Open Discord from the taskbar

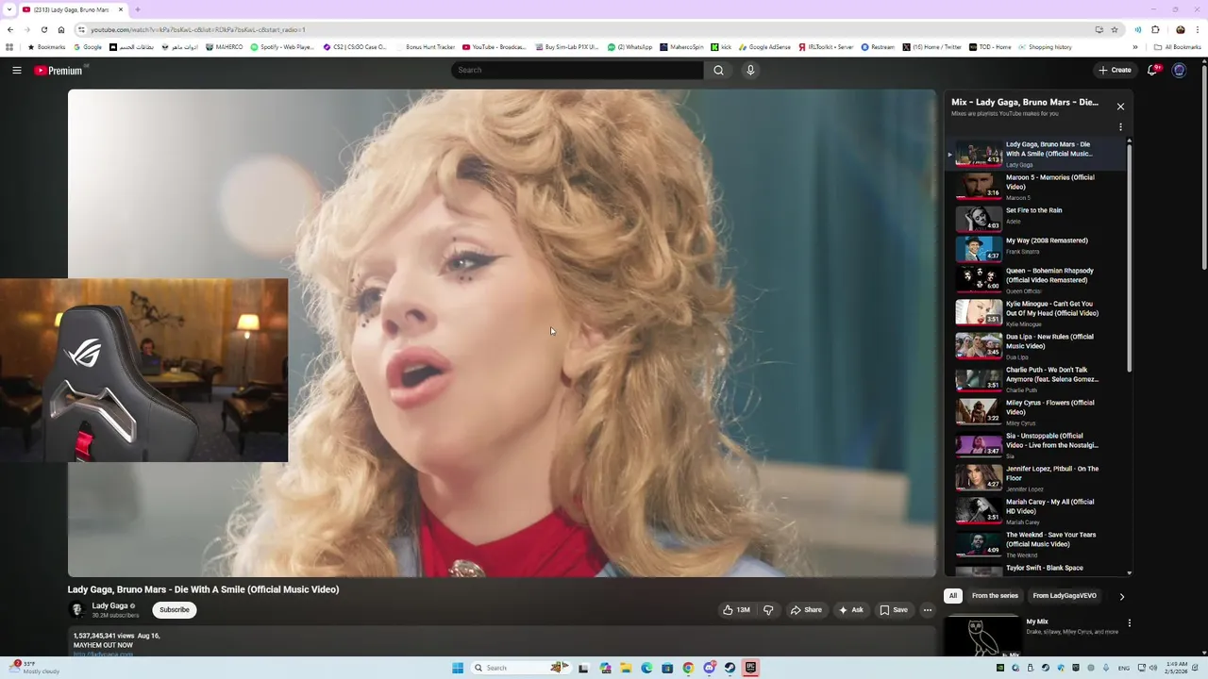coord(709,668)
